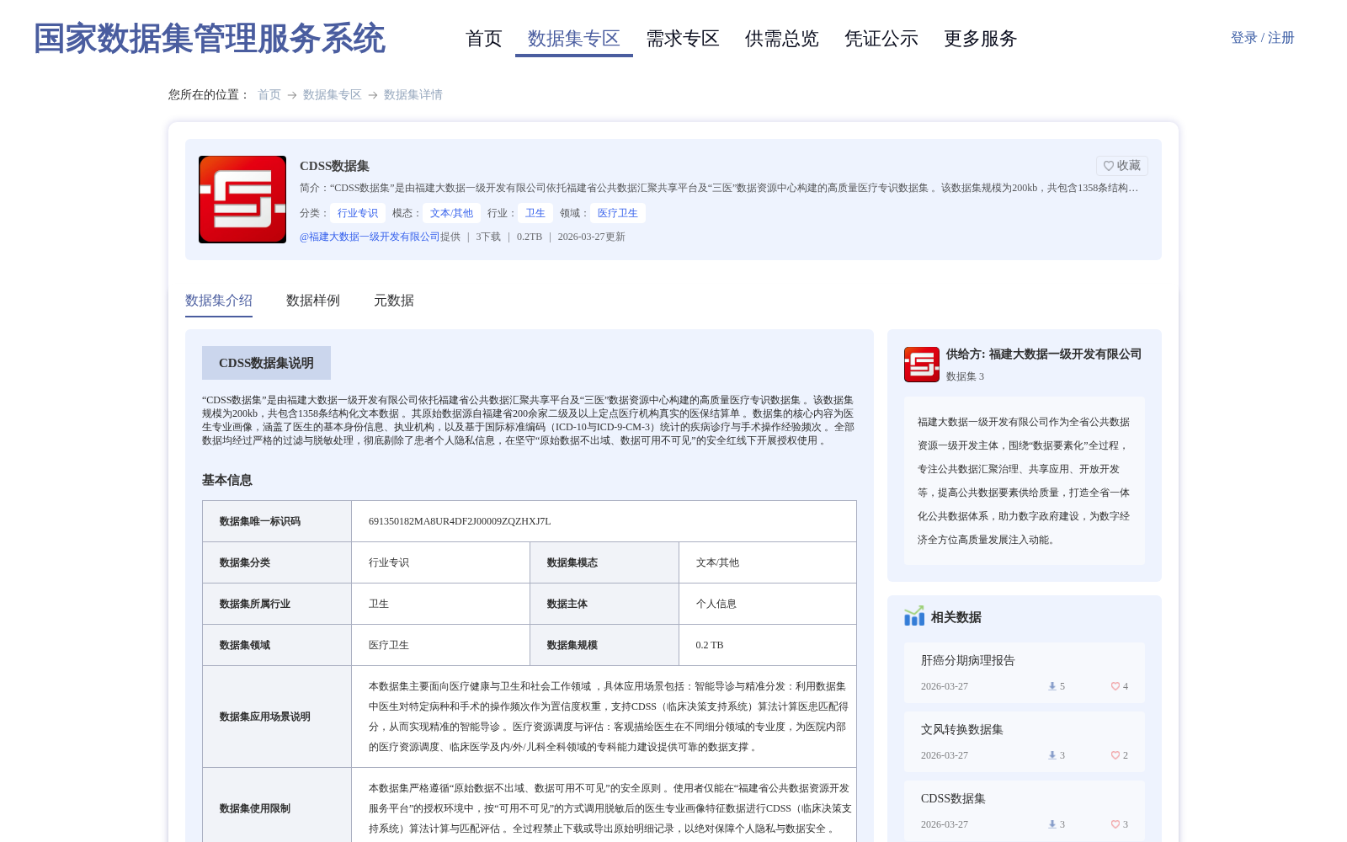
Task: Switch to the 数据集介绍 tab
Action: pos(219,301)
